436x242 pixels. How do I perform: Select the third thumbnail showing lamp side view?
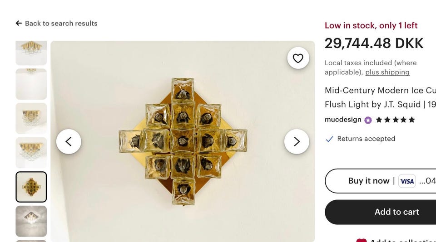coord(31,118)
